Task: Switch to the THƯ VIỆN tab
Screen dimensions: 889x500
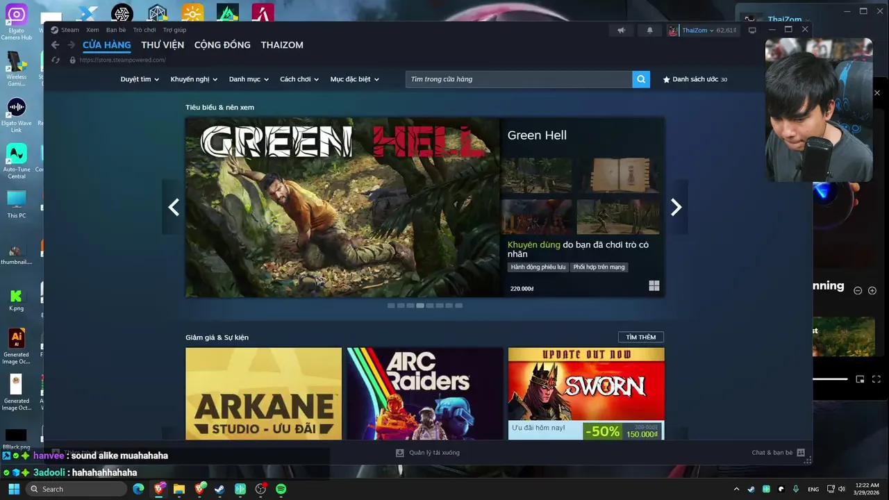Action: (x=163, y=45)
